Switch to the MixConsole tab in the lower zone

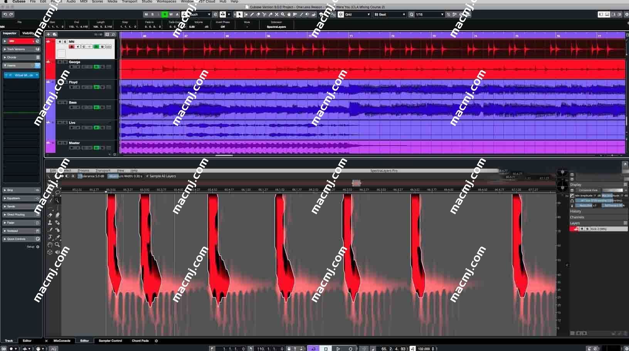point(62,341)
